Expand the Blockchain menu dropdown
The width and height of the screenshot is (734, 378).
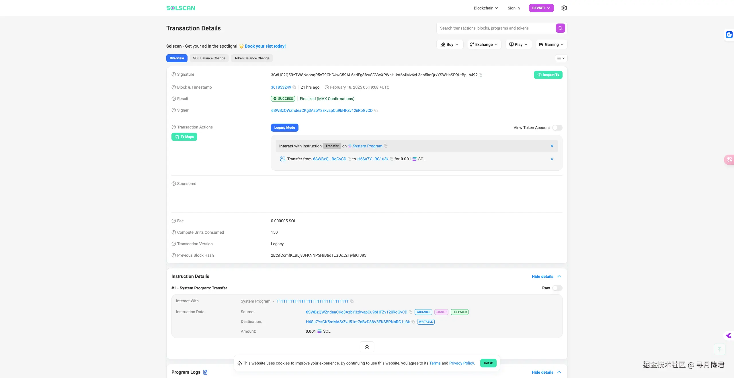[x=486, y=8]
